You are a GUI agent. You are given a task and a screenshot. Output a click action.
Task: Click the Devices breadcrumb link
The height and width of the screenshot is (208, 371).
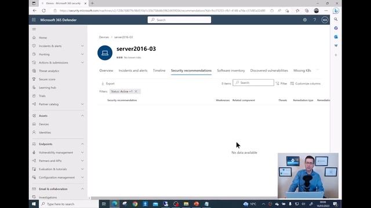[104, 37]
